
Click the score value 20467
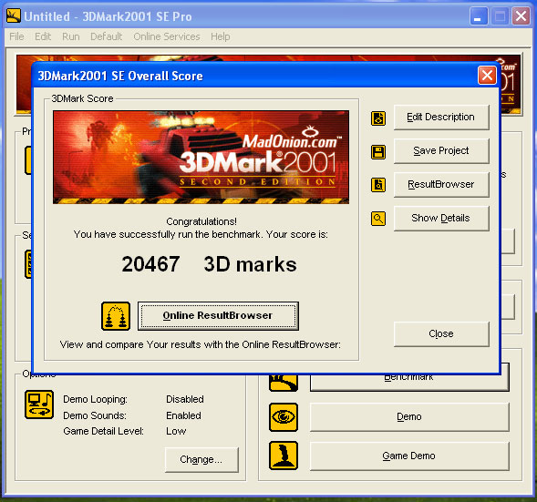point(150,264)
